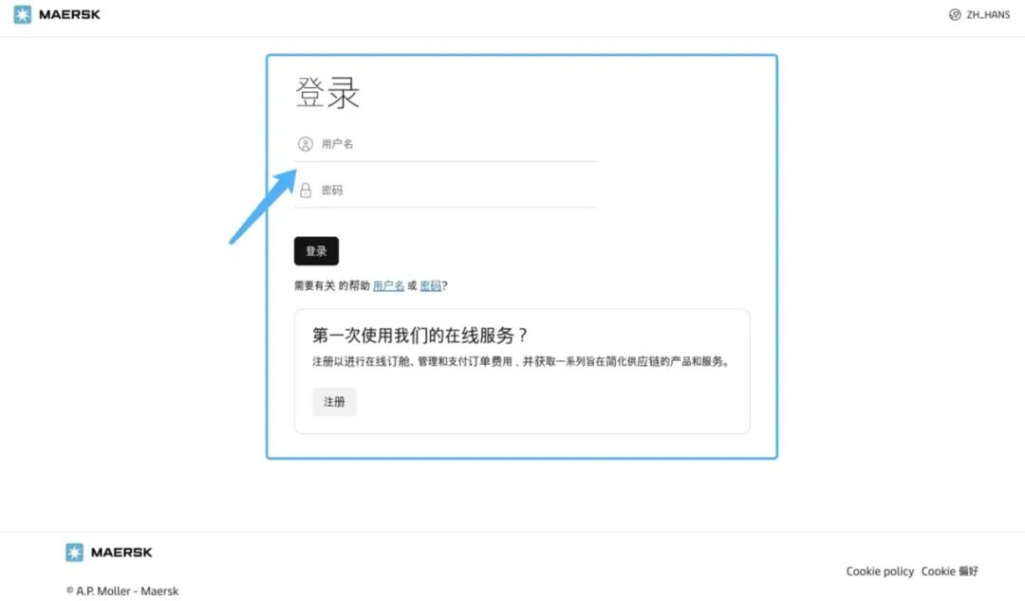The width and height of the screenshot is (1025, 601).
Task: Click the footer Maersk star logo
Action: pyautogui.click(x=75, y=552)
